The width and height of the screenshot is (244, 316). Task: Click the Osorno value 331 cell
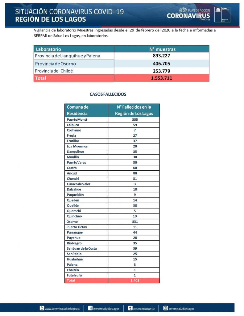coord(134,222)
